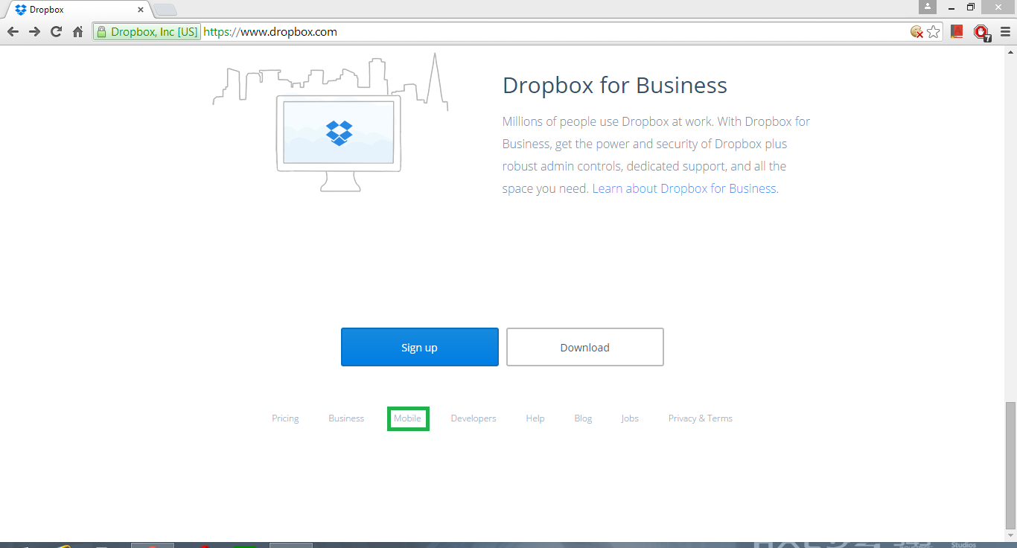Click the browser back arrow

(x=13, y=32)
